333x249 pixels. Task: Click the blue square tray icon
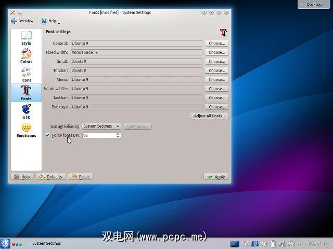coord(255,244)
